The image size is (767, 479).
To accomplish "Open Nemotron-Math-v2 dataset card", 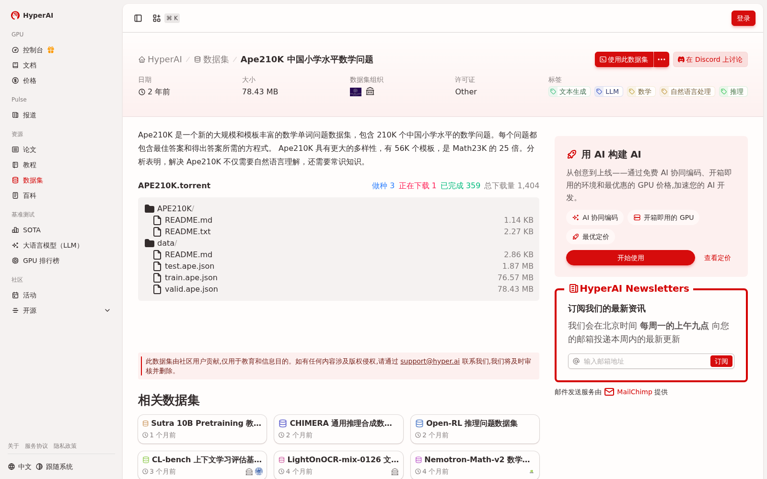I will 475,465.
